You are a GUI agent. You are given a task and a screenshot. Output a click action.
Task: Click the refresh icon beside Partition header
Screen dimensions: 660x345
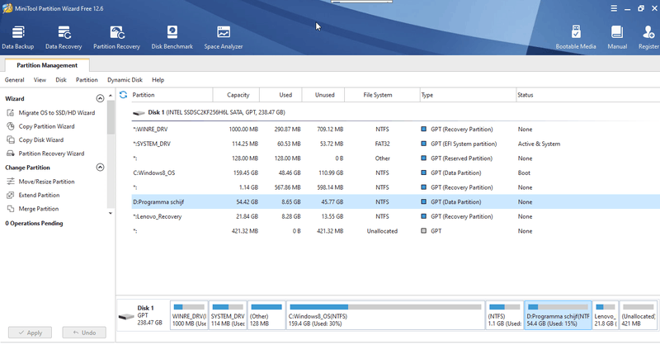coord(123,95)
